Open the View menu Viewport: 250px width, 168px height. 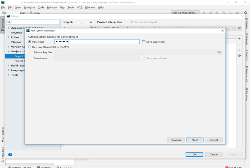click(x=18, y=7)
